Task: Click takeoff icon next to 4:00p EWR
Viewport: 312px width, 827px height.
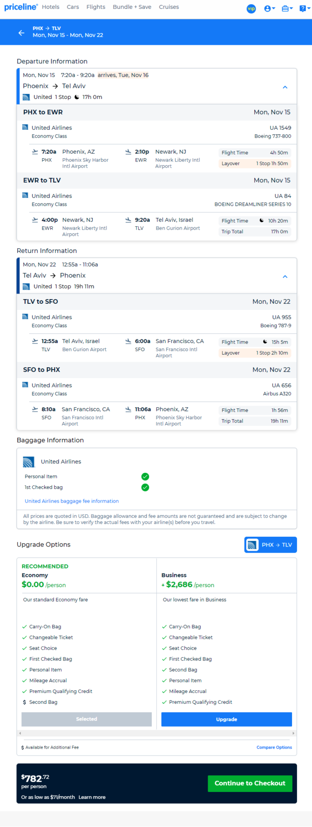Action: [x=35, y=220]
